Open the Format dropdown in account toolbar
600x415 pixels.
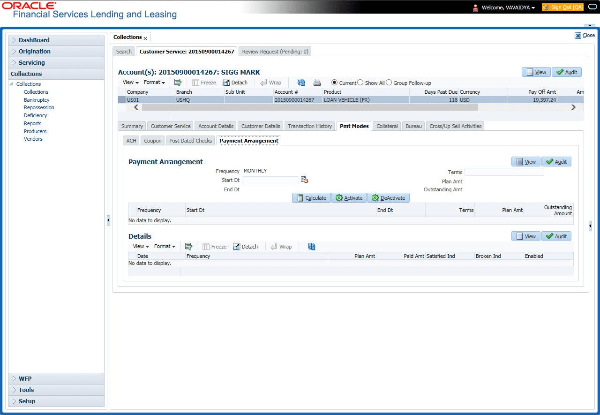[154, 83]
